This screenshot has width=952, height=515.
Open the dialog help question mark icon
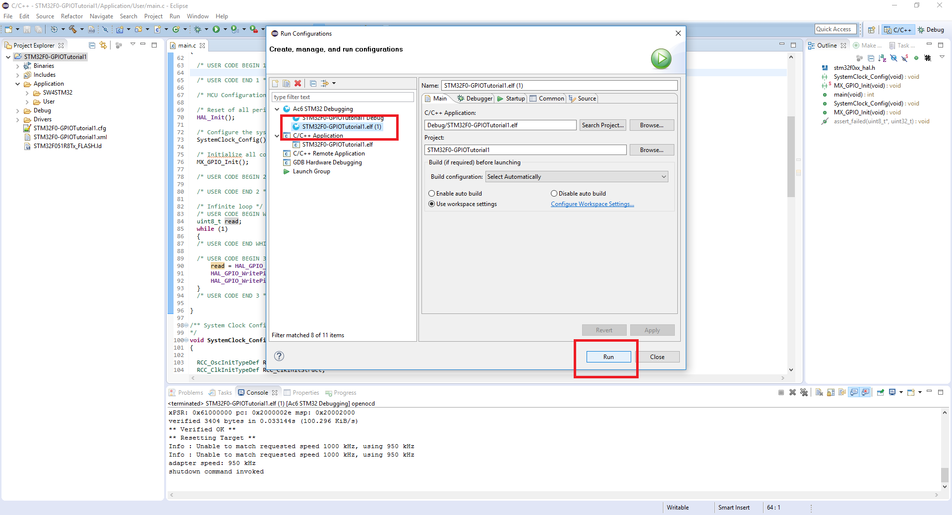[x=279, y=356]
